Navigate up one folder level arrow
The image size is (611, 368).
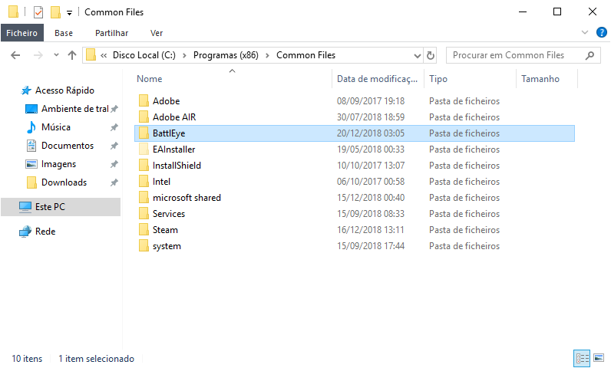[72, 55]
